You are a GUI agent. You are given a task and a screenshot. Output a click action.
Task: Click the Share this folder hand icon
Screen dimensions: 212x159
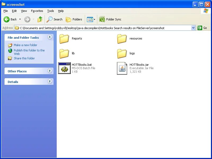click(10, 58)
